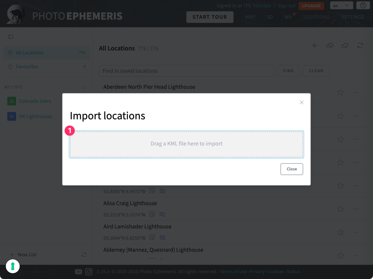Click the refresh locations icon in header
The height and width of the screenshot is (279, 373).
point(360,46)
